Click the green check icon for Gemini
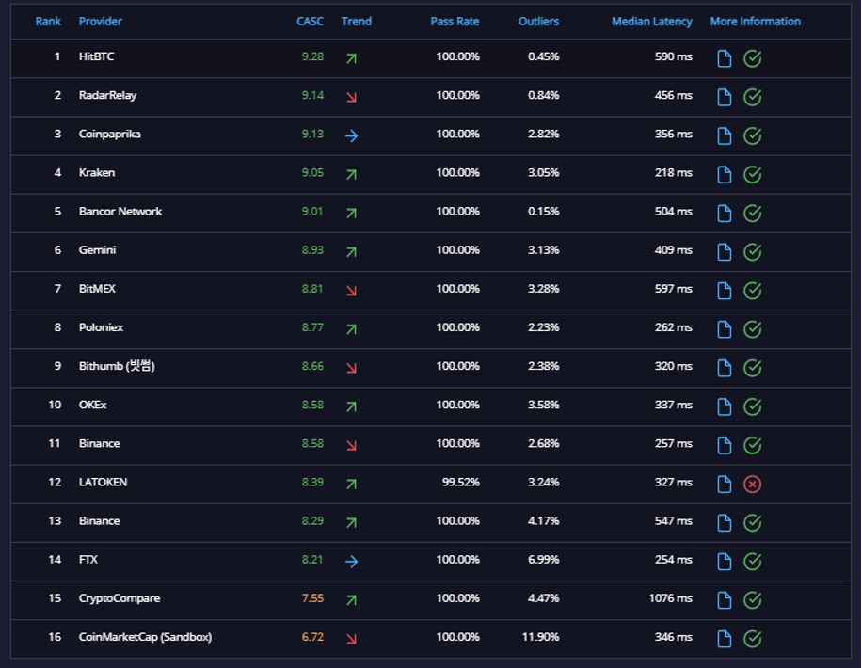862x668 pixels. click(752, 252)
